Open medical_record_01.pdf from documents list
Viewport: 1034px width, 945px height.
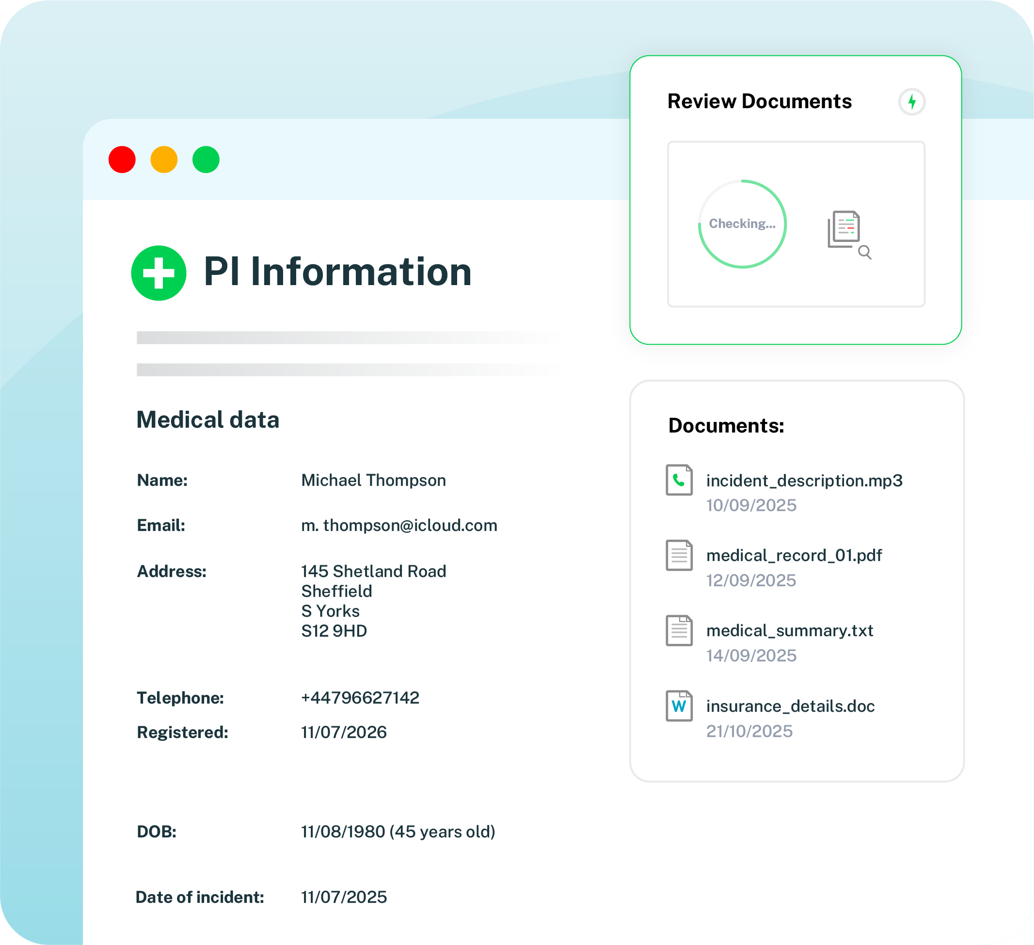click(x=794, y=556)
